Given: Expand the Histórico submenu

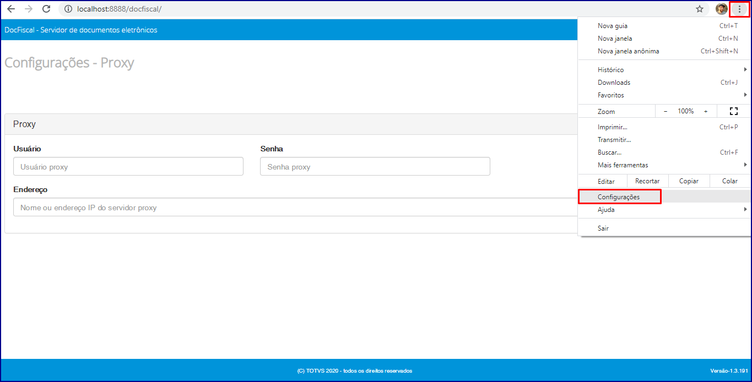Looking at the screenshot, I should 664,70.
